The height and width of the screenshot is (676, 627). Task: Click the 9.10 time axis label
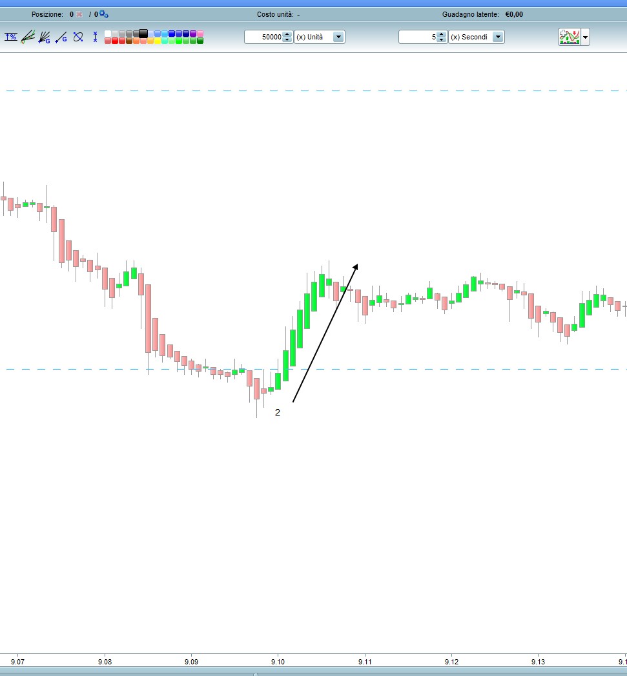pyautogui.click(x=278, y=662)
